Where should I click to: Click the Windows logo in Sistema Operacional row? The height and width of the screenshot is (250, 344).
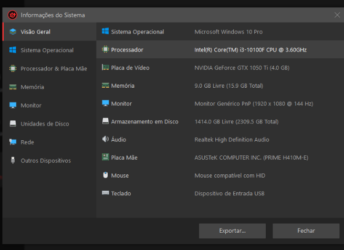click(x=106, y=31)
